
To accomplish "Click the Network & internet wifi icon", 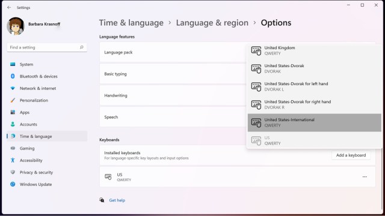I will point(13,88).
